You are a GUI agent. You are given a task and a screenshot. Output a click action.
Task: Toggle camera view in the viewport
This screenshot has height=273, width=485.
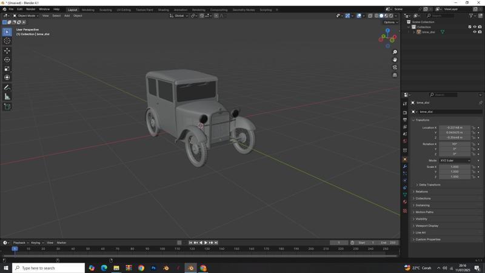[x=395, y=67]
